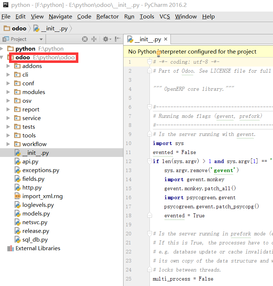The width and height of the screenshot is (273, 286).
Task: Expand the addons folder
Action: tap(8, 66)
